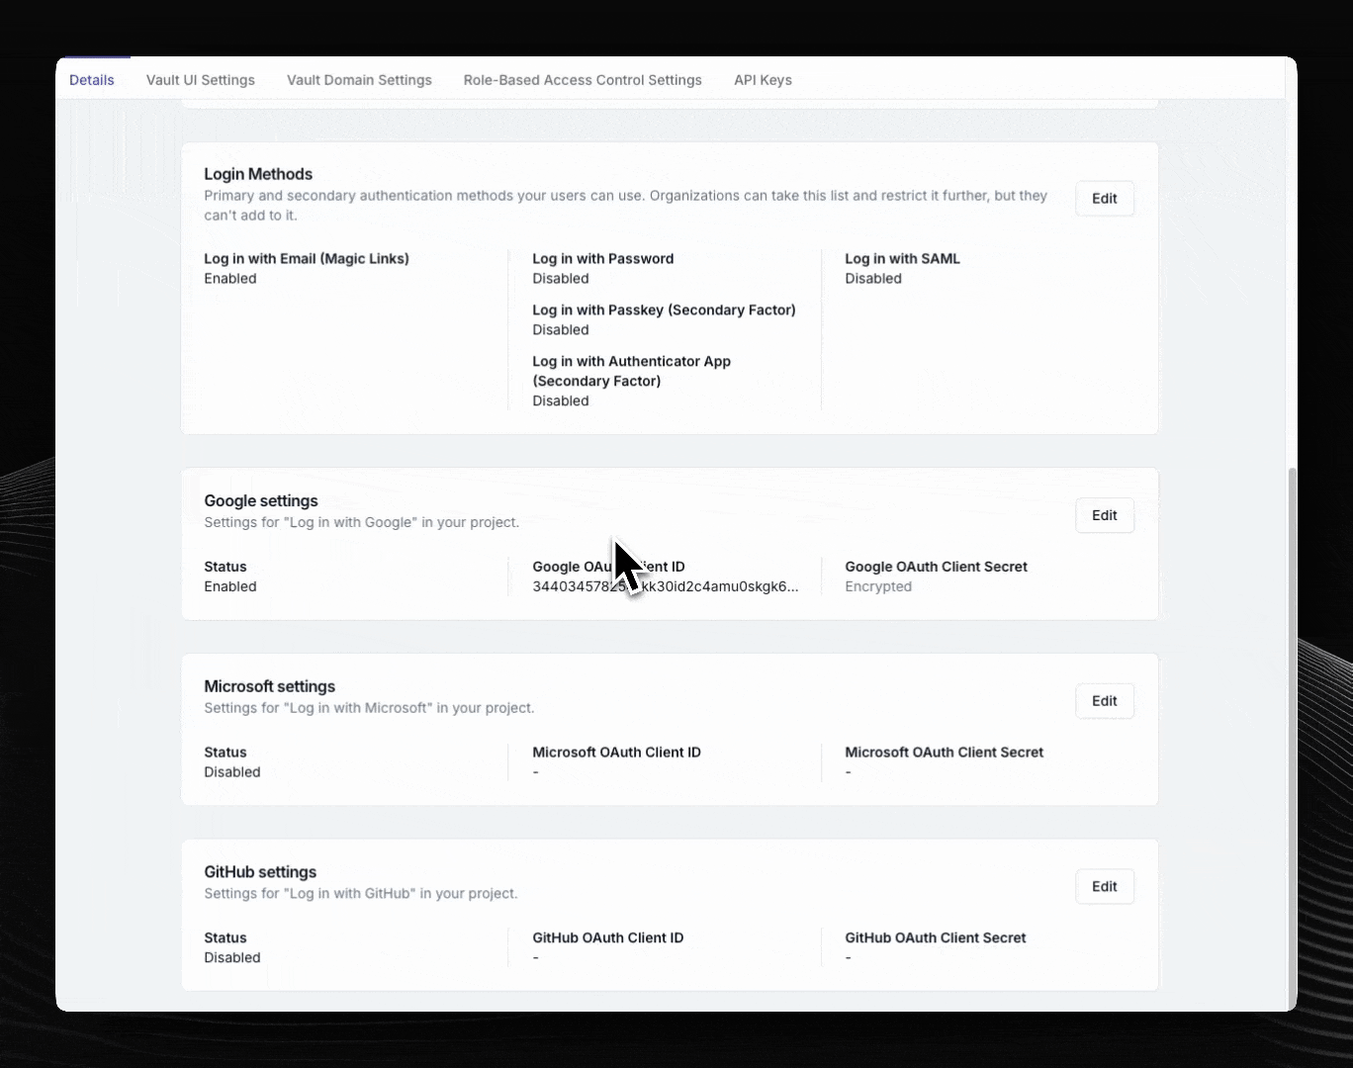This screenshot has width=1353, height=1068.
Task: Click the Login Methods description paragraph
Action: 625,206
